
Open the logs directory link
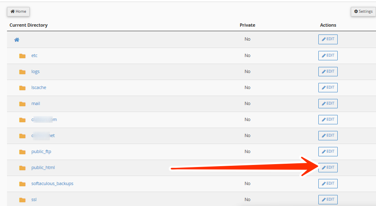35,71
